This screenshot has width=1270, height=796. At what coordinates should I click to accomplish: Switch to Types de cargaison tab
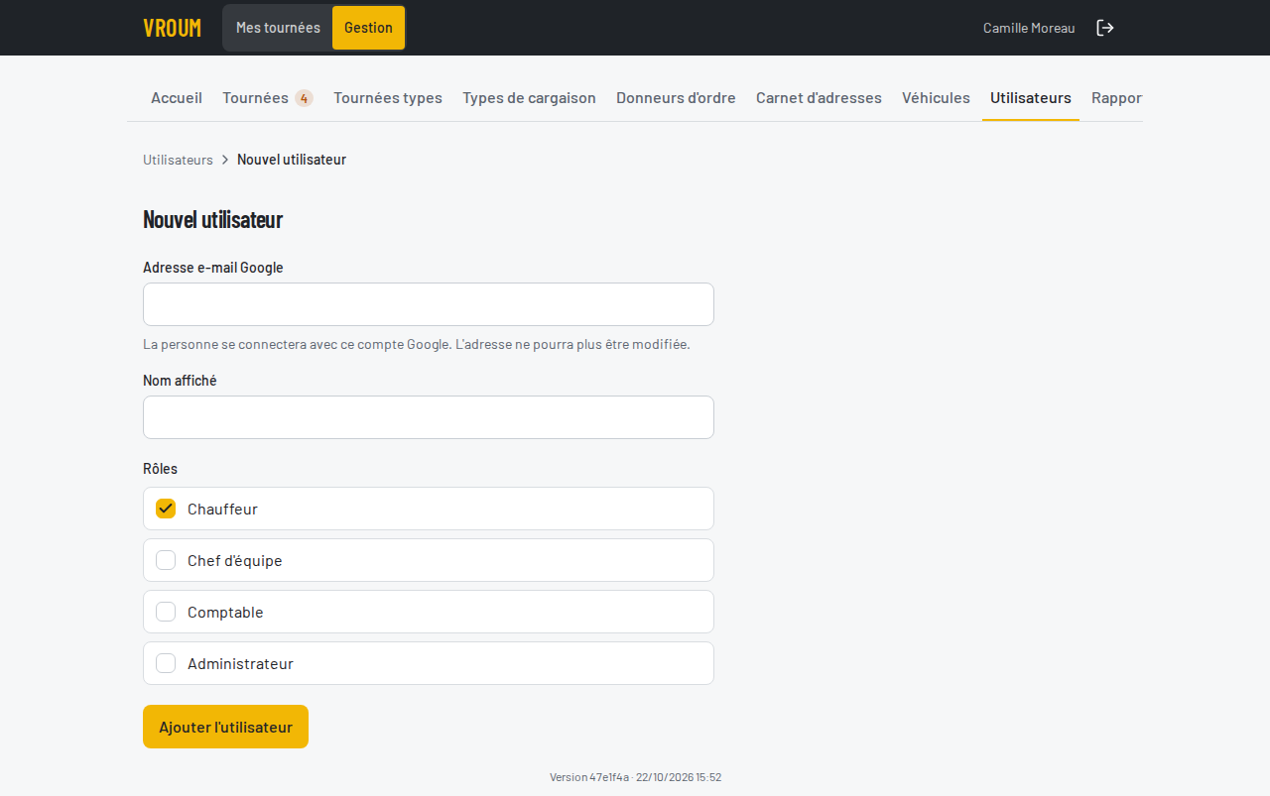529,98
